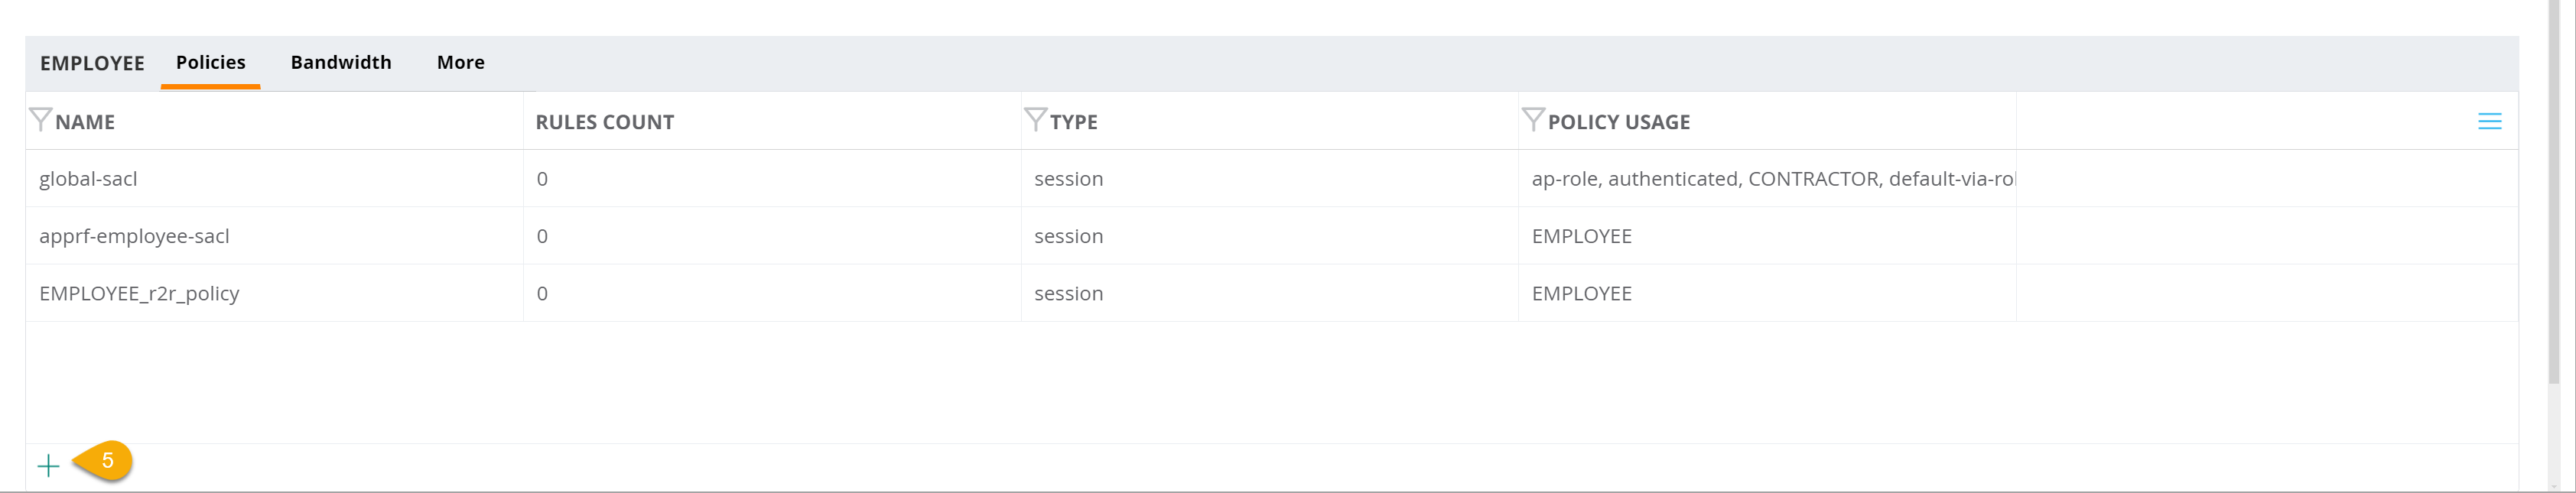Sort by the TYPE column header
Viewport: 2576px width, 493px height.
[1073, 122]
